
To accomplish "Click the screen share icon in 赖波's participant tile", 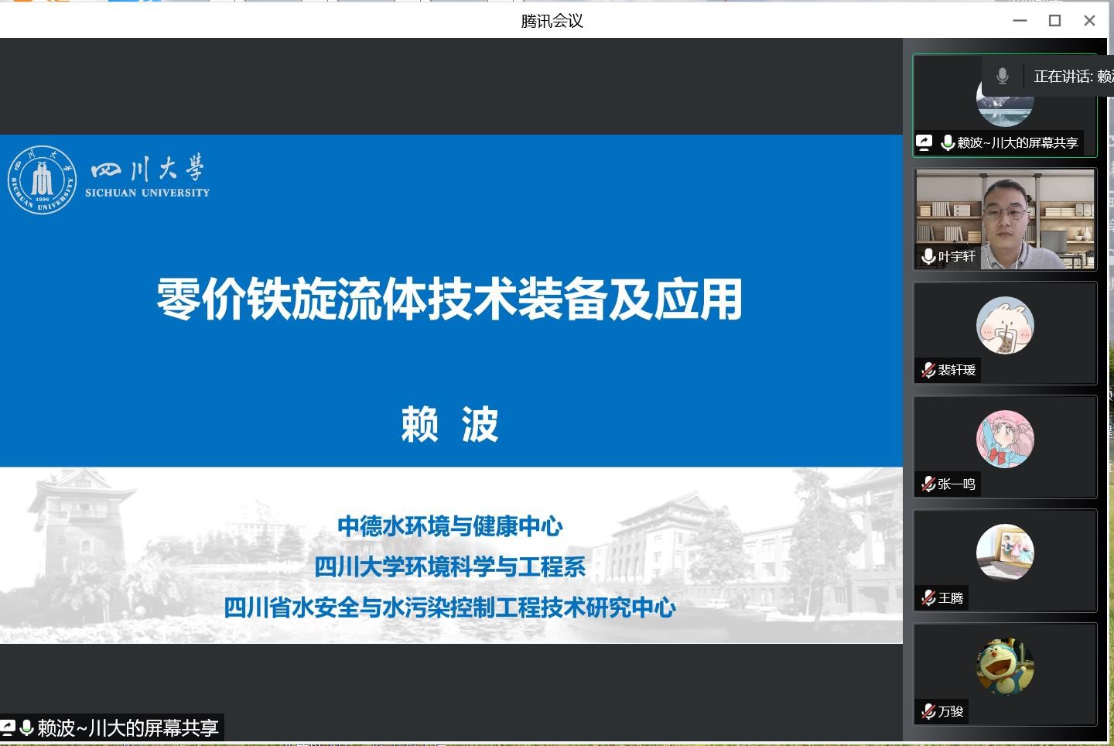I will coord(924,142).
